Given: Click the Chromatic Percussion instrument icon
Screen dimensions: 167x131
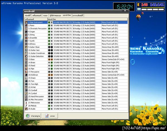Looking at the screenshot, I should click(26, 28).
